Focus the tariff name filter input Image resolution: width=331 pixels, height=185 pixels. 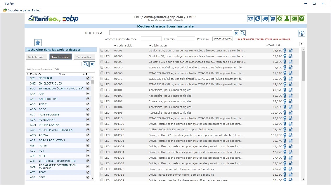54,64
